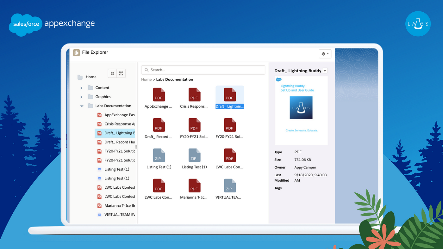Click the magnifier icon in the search box
The width and height of the screenshot is (443, 249).
click(147, 70)
